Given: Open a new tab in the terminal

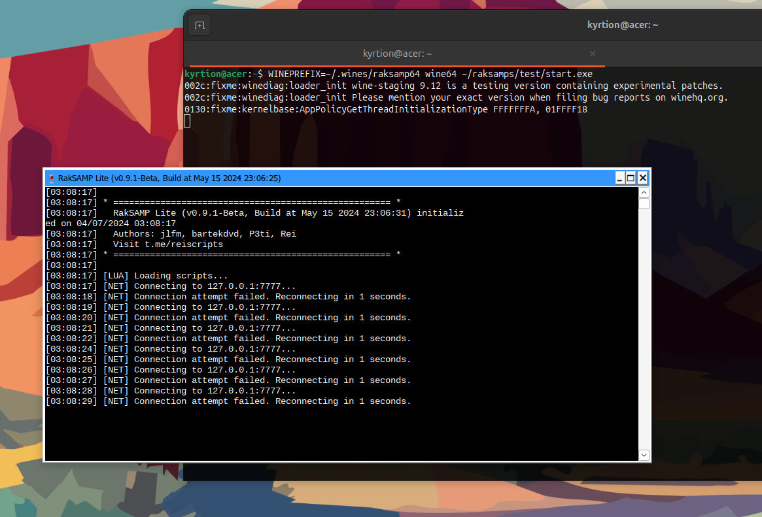Looking at the screenshot, I should [x=199, y=25].
